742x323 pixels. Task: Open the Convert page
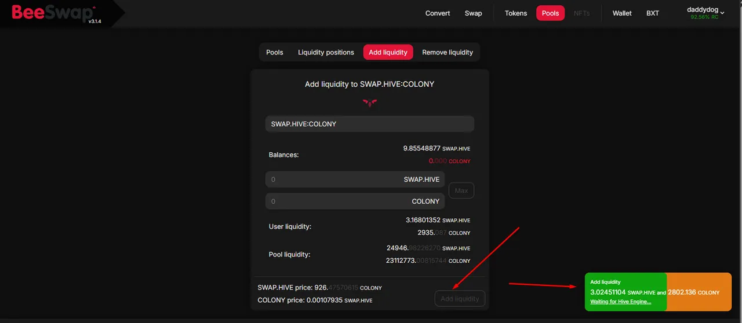(438, 13)
